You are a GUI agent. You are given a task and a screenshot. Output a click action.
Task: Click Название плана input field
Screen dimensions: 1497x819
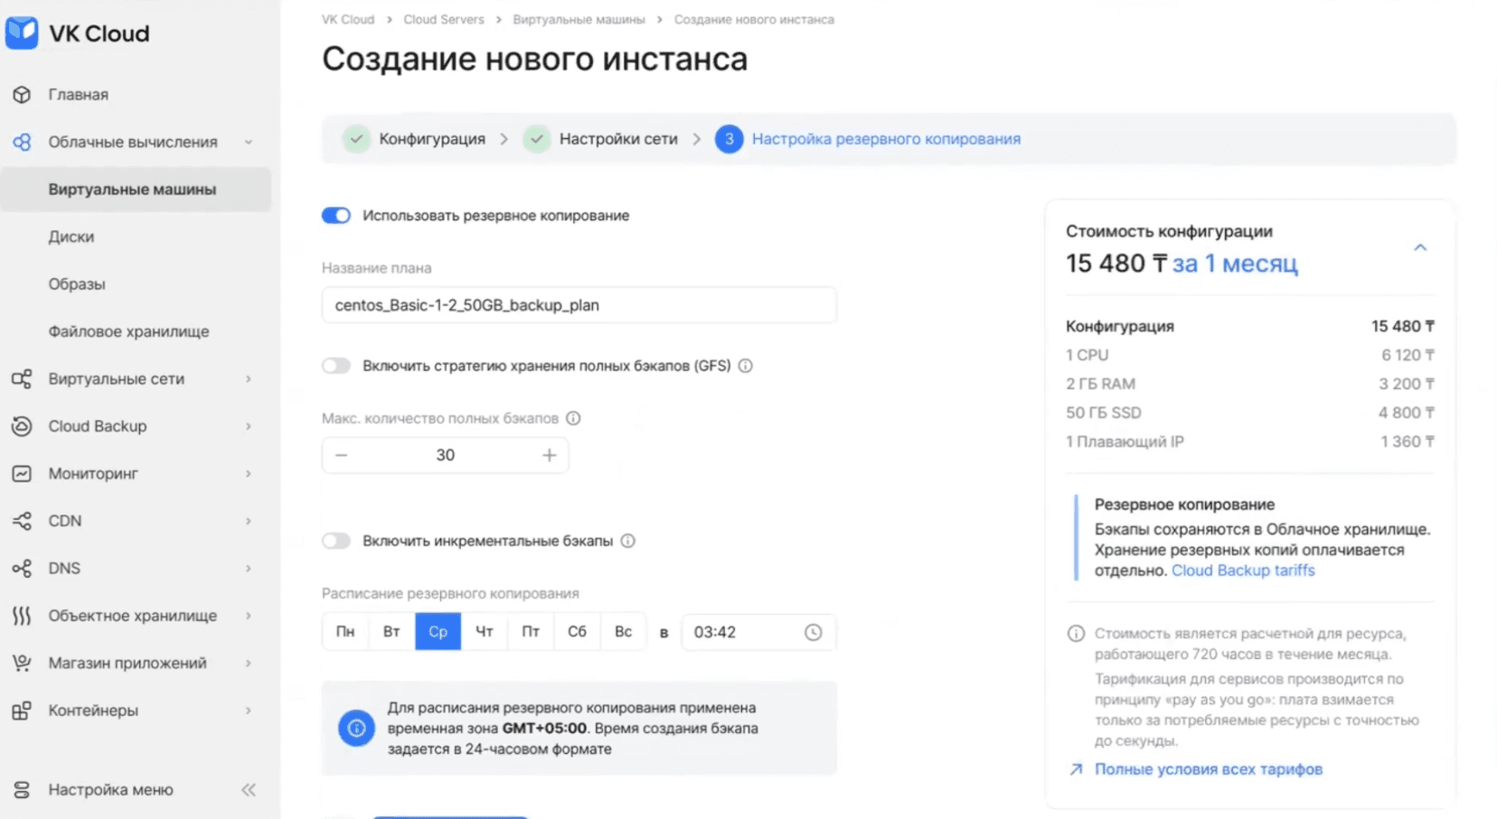click(579, 305)
